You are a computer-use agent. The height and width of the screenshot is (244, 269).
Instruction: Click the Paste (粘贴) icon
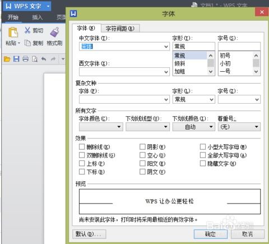click(x=13, y=32)
